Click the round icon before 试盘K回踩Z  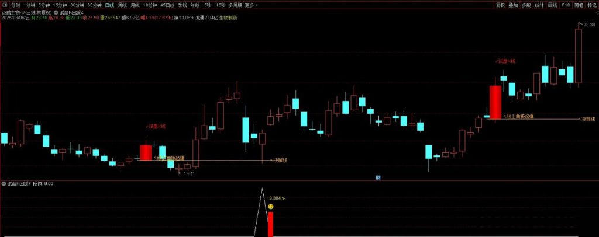(56, 12)
